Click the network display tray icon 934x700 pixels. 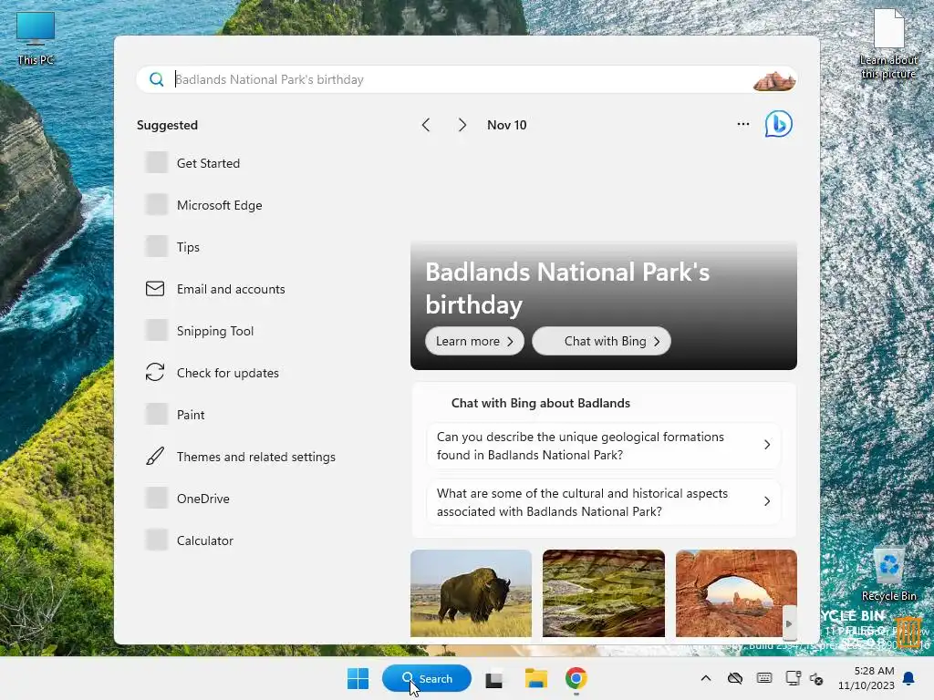click(794, 678)
